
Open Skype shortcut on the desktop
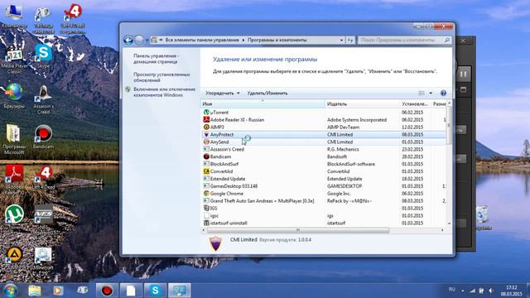click(43, 55)
